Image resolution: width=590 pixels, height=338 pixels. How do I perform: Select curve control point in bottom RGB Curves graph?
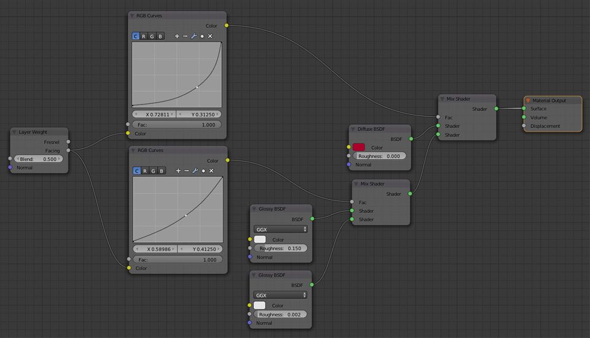click(x=186, y=216)
